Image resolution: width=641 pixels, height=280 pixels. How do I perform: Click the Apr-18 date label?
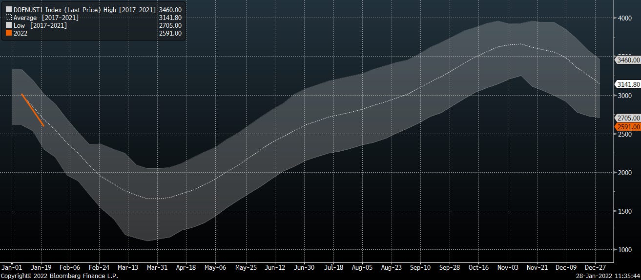(185, 268)
